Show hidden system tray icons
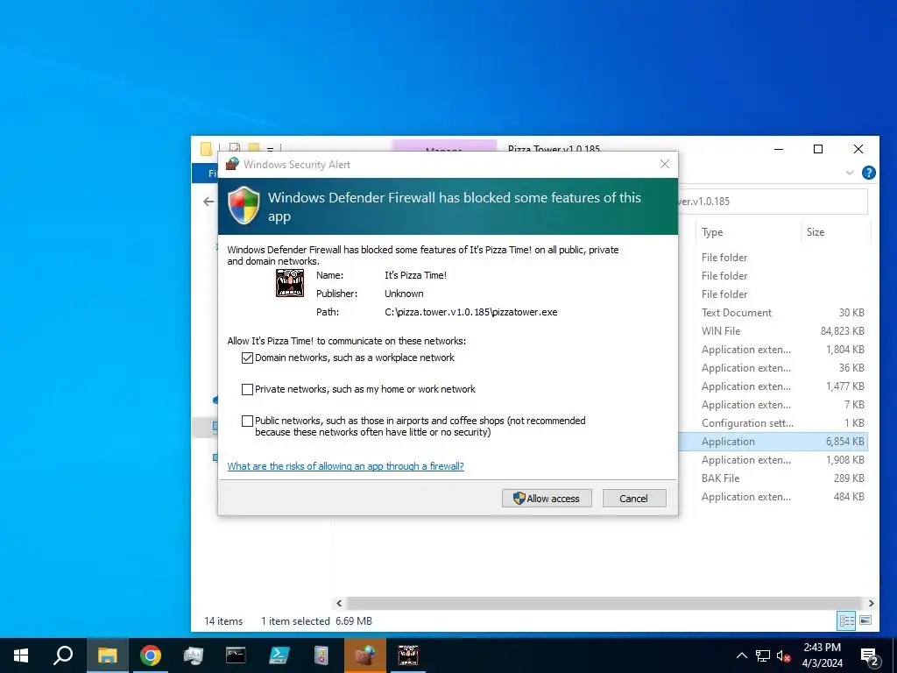This screenshot has height=673, width=897. [x=741, y=655]
